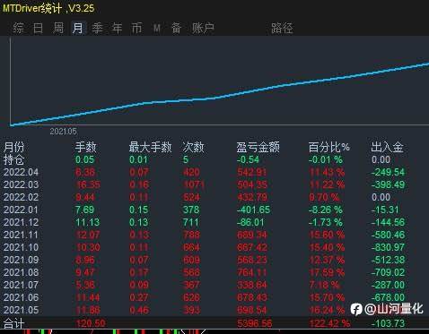Switch to the 综 summary tab
429x334 pixels.
18,29
